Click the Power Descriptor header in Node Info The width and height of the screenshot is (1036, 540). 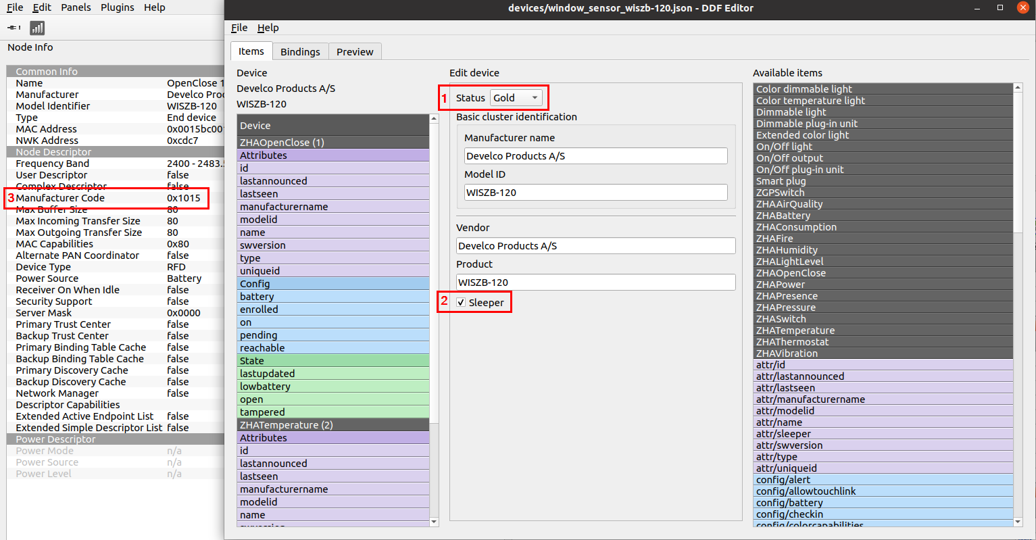[116, 439]
